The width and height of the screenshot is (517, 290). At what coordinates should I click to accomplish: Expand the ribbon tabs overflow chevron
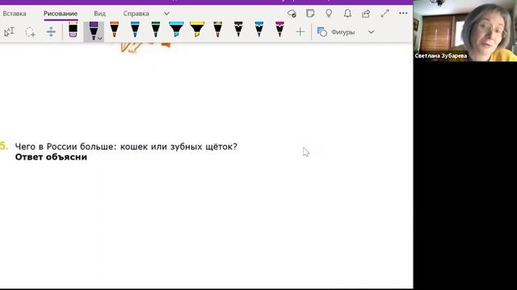pyautogui.click(x=167, y=14)
